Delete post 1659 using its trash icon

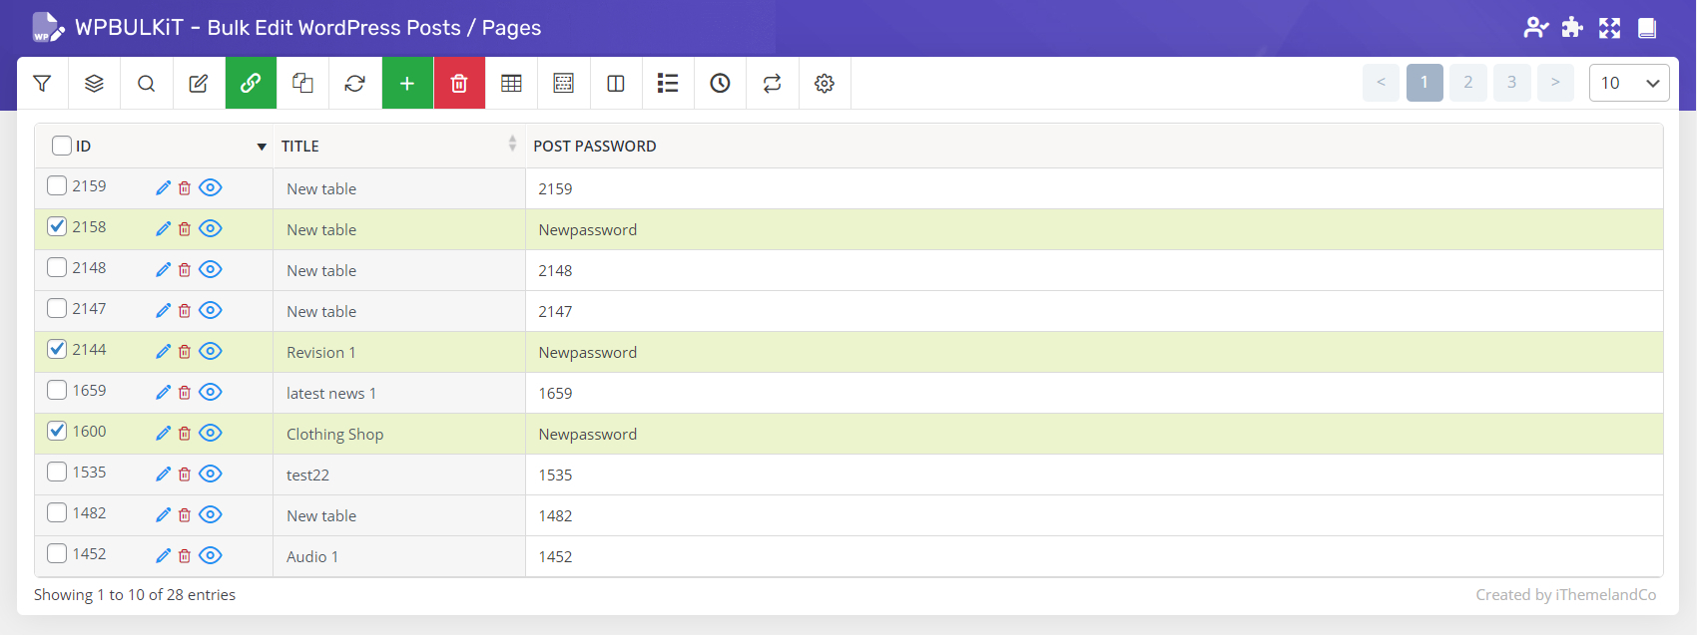185,393
